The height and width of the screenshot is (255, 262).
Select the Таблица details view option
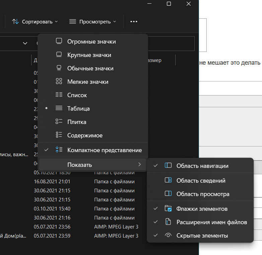pos(93,109)
